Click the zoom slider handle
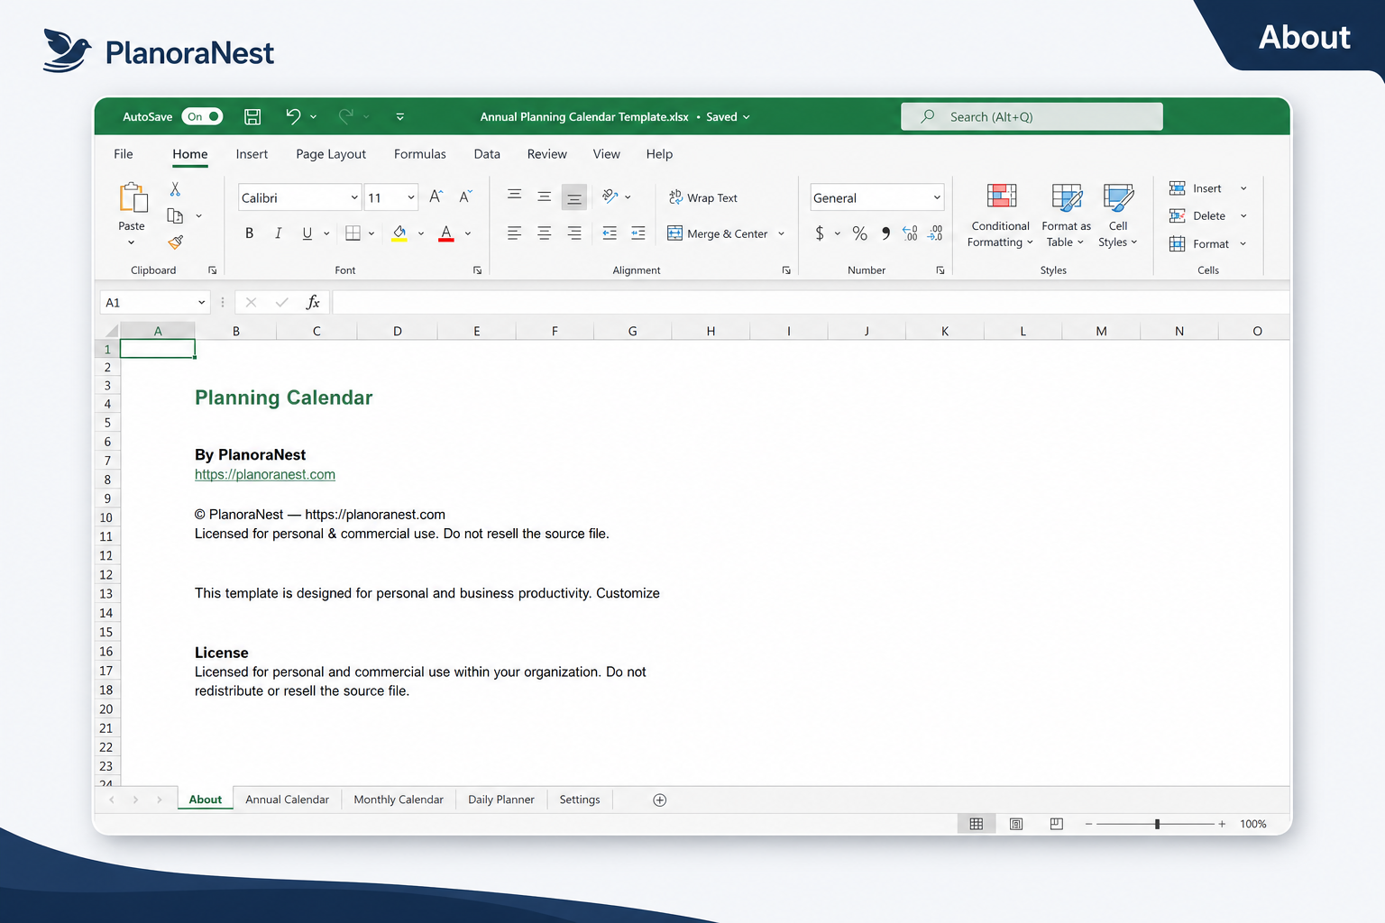Viewport: 1385px width, 923px height. (1157, 824)
